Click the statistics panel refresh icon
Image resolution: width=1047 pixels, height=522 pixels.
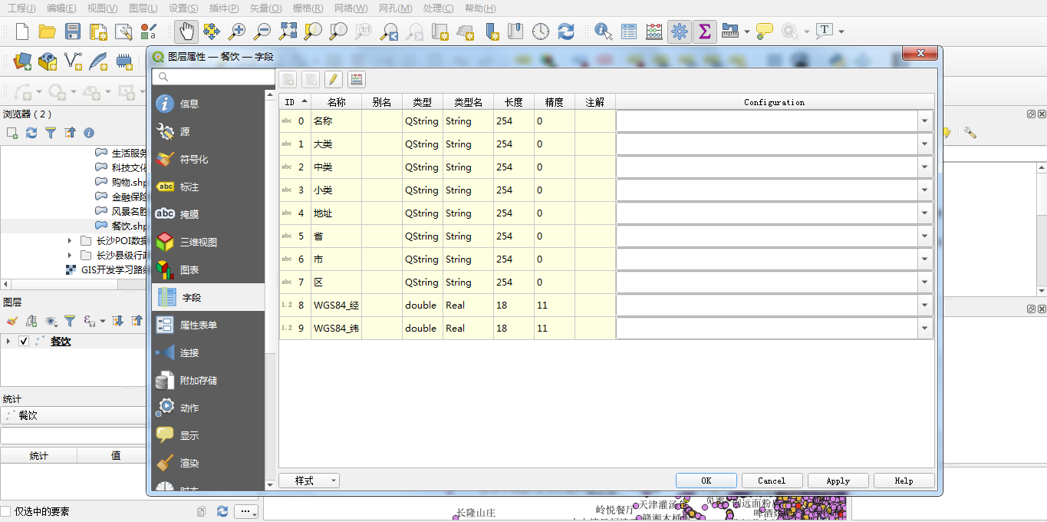point(222,511)
